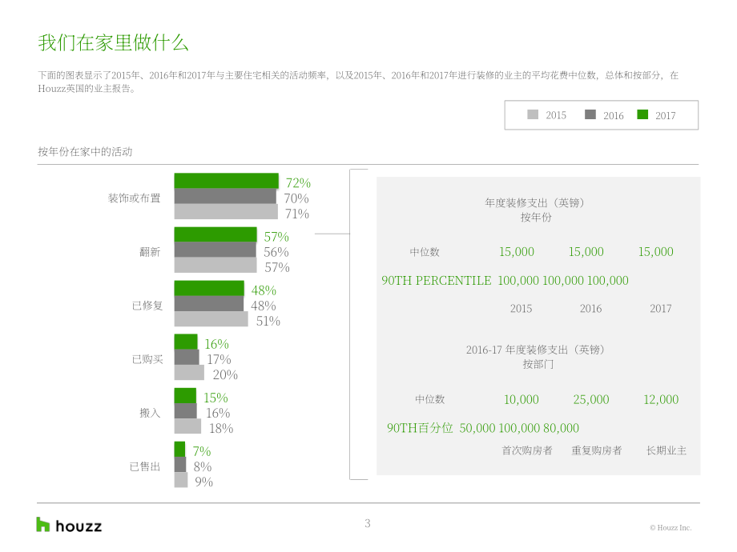Click the 17% value for 已购买

[x=219, y=359]
